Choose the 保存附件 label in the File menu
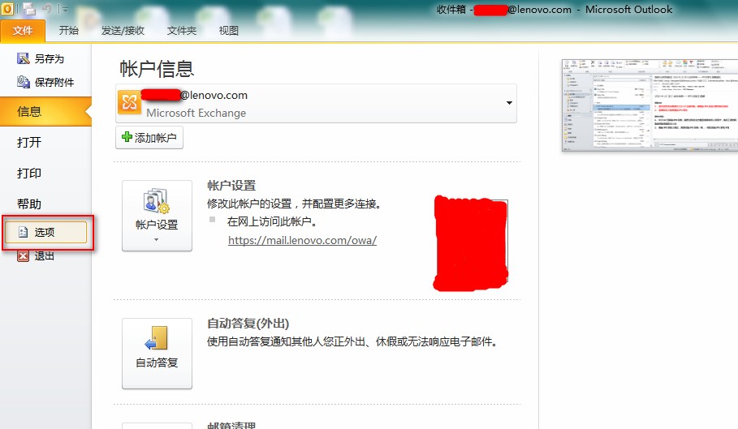Viewport: 738px width, 429px height. click(54, 82)
